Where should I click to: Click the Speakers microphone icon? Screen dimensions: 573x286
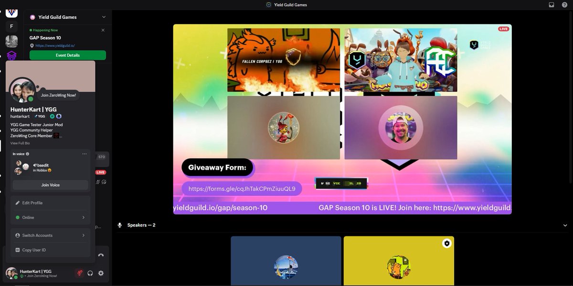click(120, 225)
